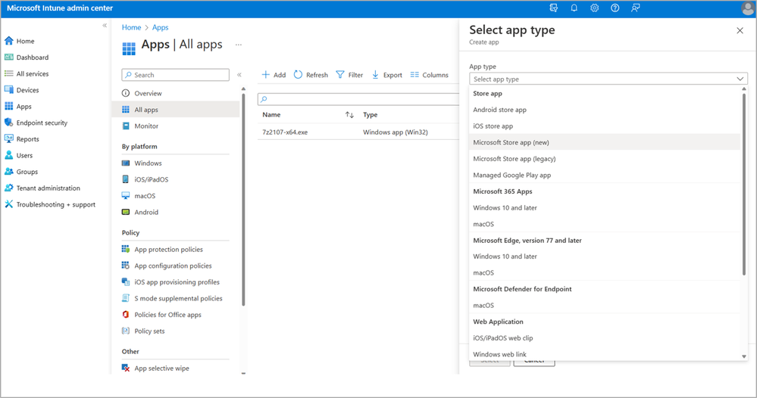Click the iOS/iPadOS platform icon

click(126, 179)
